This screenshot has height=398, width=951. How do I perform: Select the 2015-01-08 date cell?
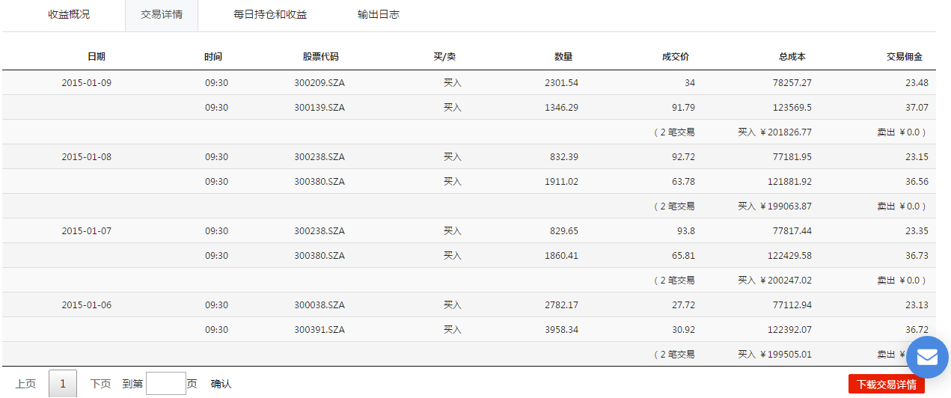[x=86, y=157]
